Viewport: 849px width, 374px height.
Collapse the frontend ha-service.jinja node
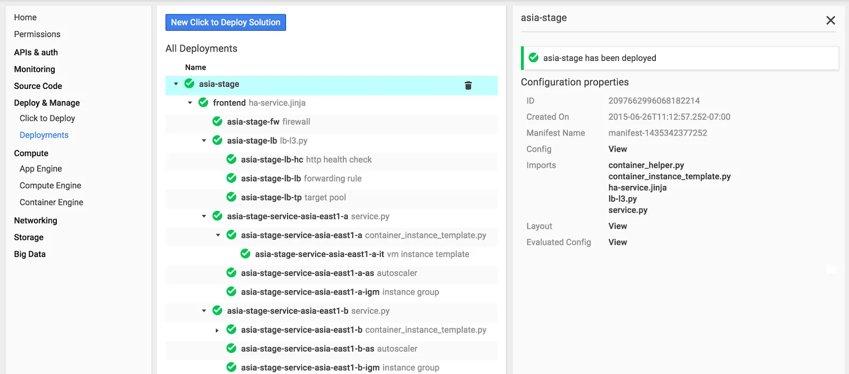(190, 103)
